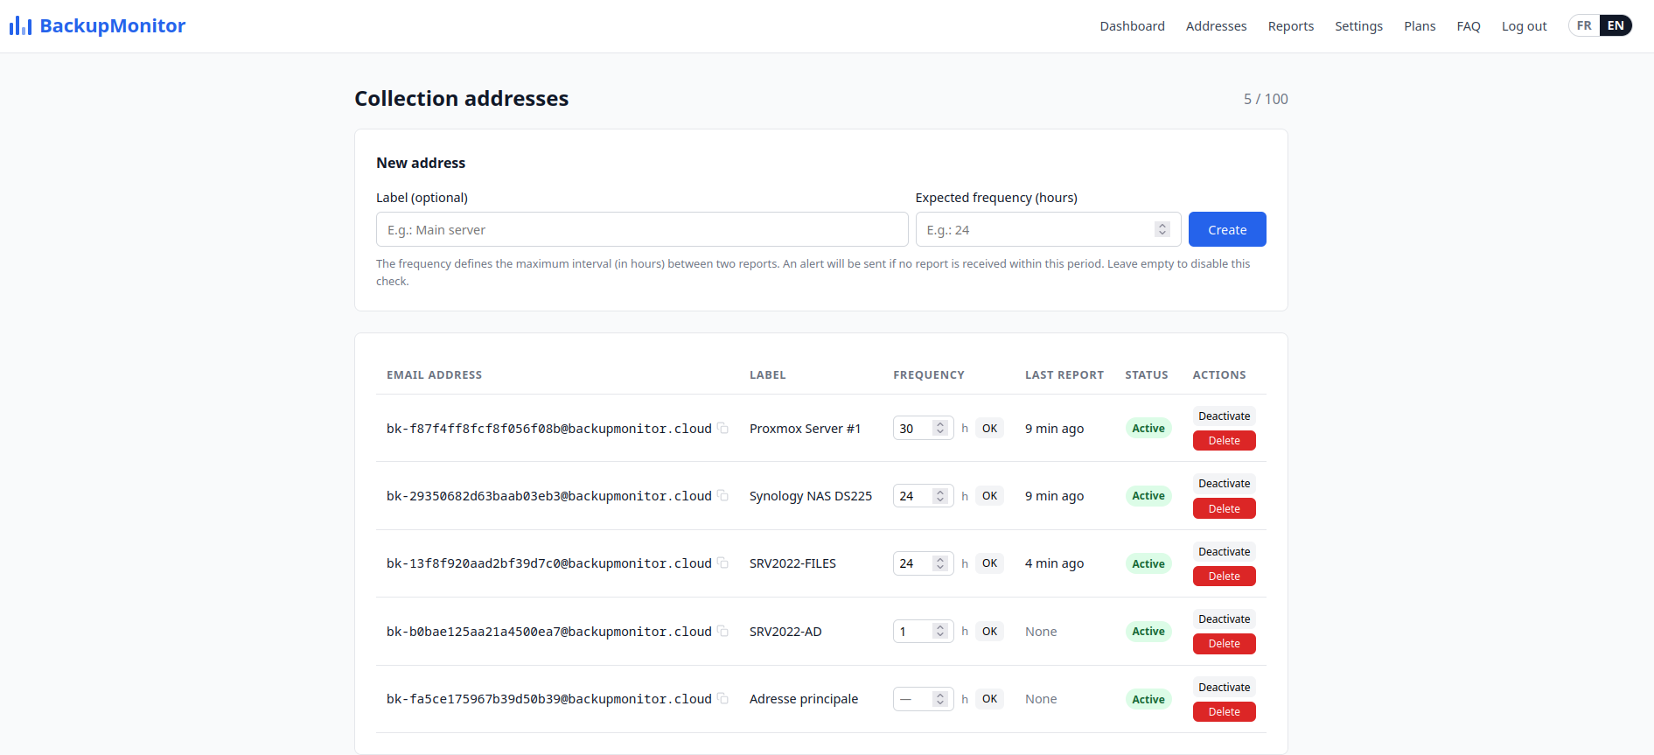Click the Log out link
The image size is (1654, 755).
click(1524, 26)
